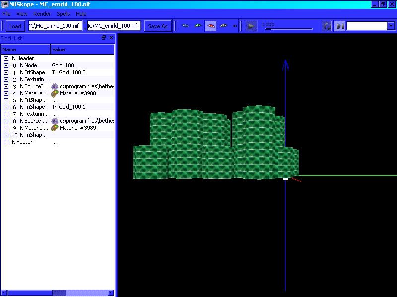Focus the save file path field
The width and height of the screenshot is (397, 297).
point(114,26)
